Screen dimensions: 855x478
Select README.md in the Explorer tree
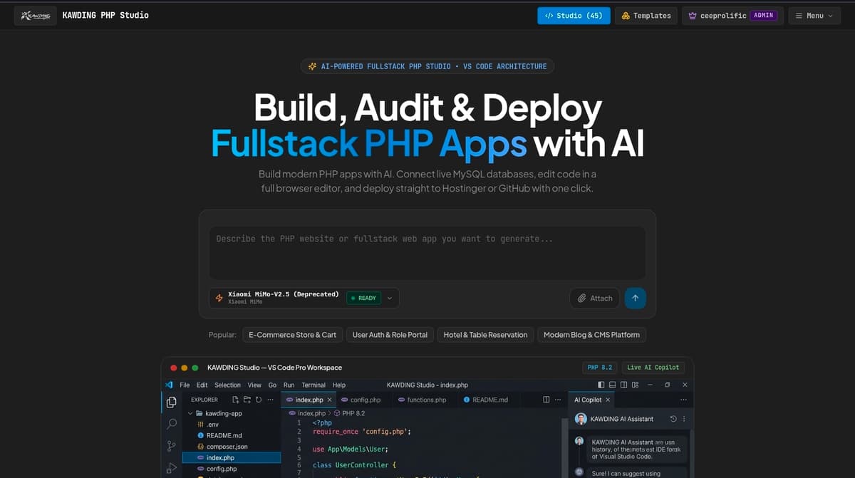pyautogui.click(x=232, y=435)
